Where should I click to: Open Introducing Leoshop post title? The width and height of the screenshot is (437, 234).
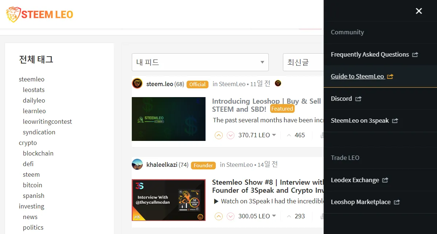(267, 105)
